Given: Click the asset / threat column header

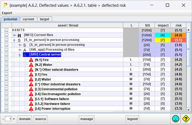Looking at the screenshot, I should 68,25.
